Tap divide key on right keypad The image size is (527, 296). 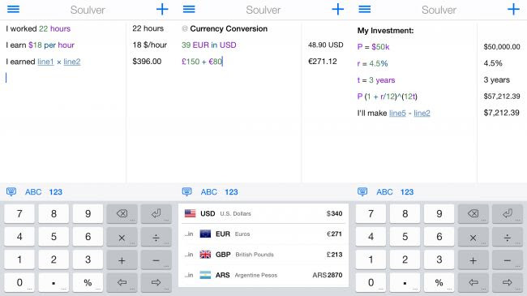point(508,237)
